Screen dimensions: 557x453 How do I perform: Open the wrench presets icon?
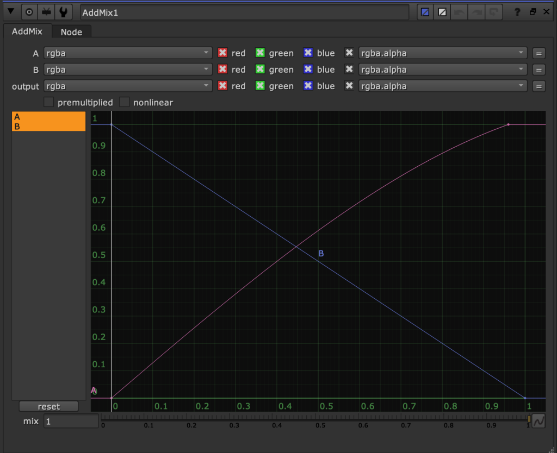[x=63, y=12]
